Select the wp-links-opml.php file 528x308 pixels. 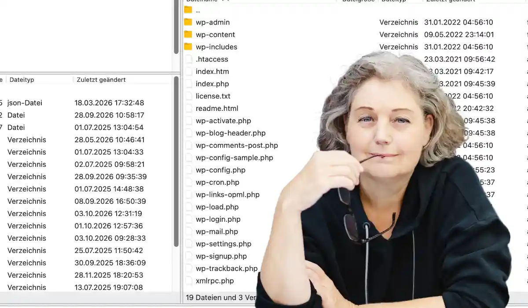pos(227,194)
